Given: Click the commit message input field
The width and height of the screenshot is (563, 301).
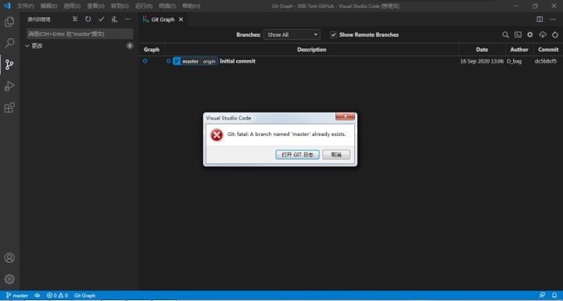Looking at the screenshot, I should (x=80, y=34).
